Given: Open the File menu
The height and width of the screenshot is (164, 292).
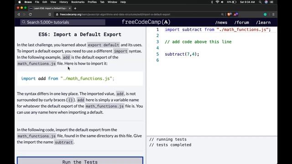Looking at the screenshot, I should 37,2.
